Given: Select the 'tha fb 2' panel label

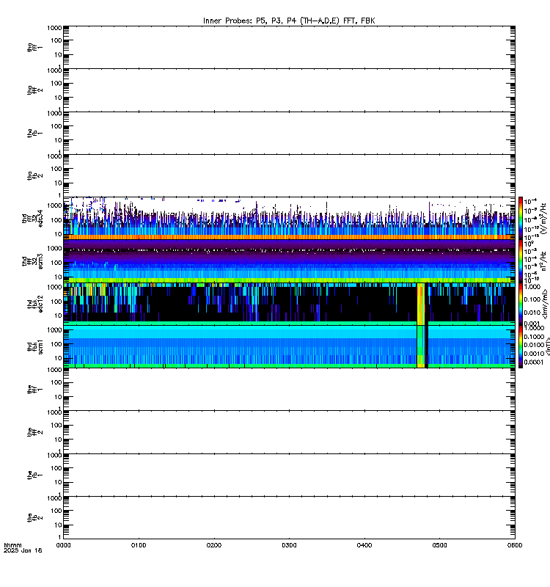Looking at the screenshot, I should (x=34, y=176).
